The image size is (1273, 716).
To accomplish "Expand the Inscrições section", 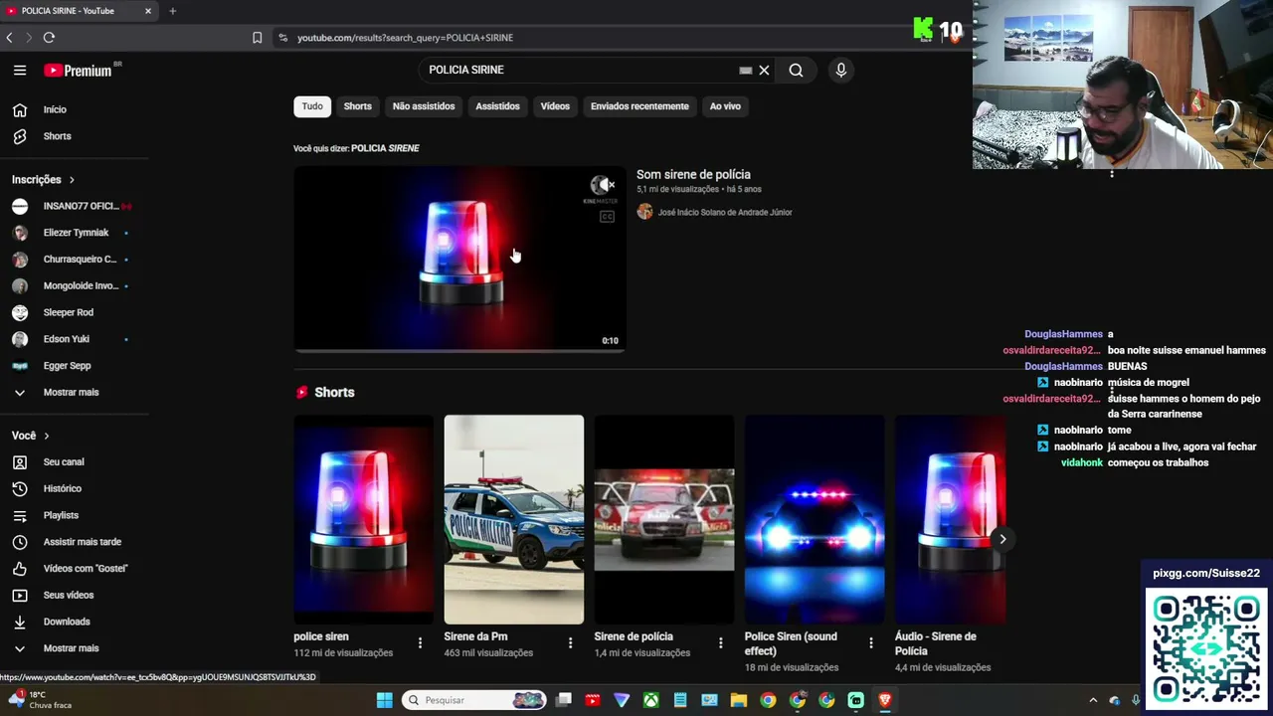I will coord(43,179).
